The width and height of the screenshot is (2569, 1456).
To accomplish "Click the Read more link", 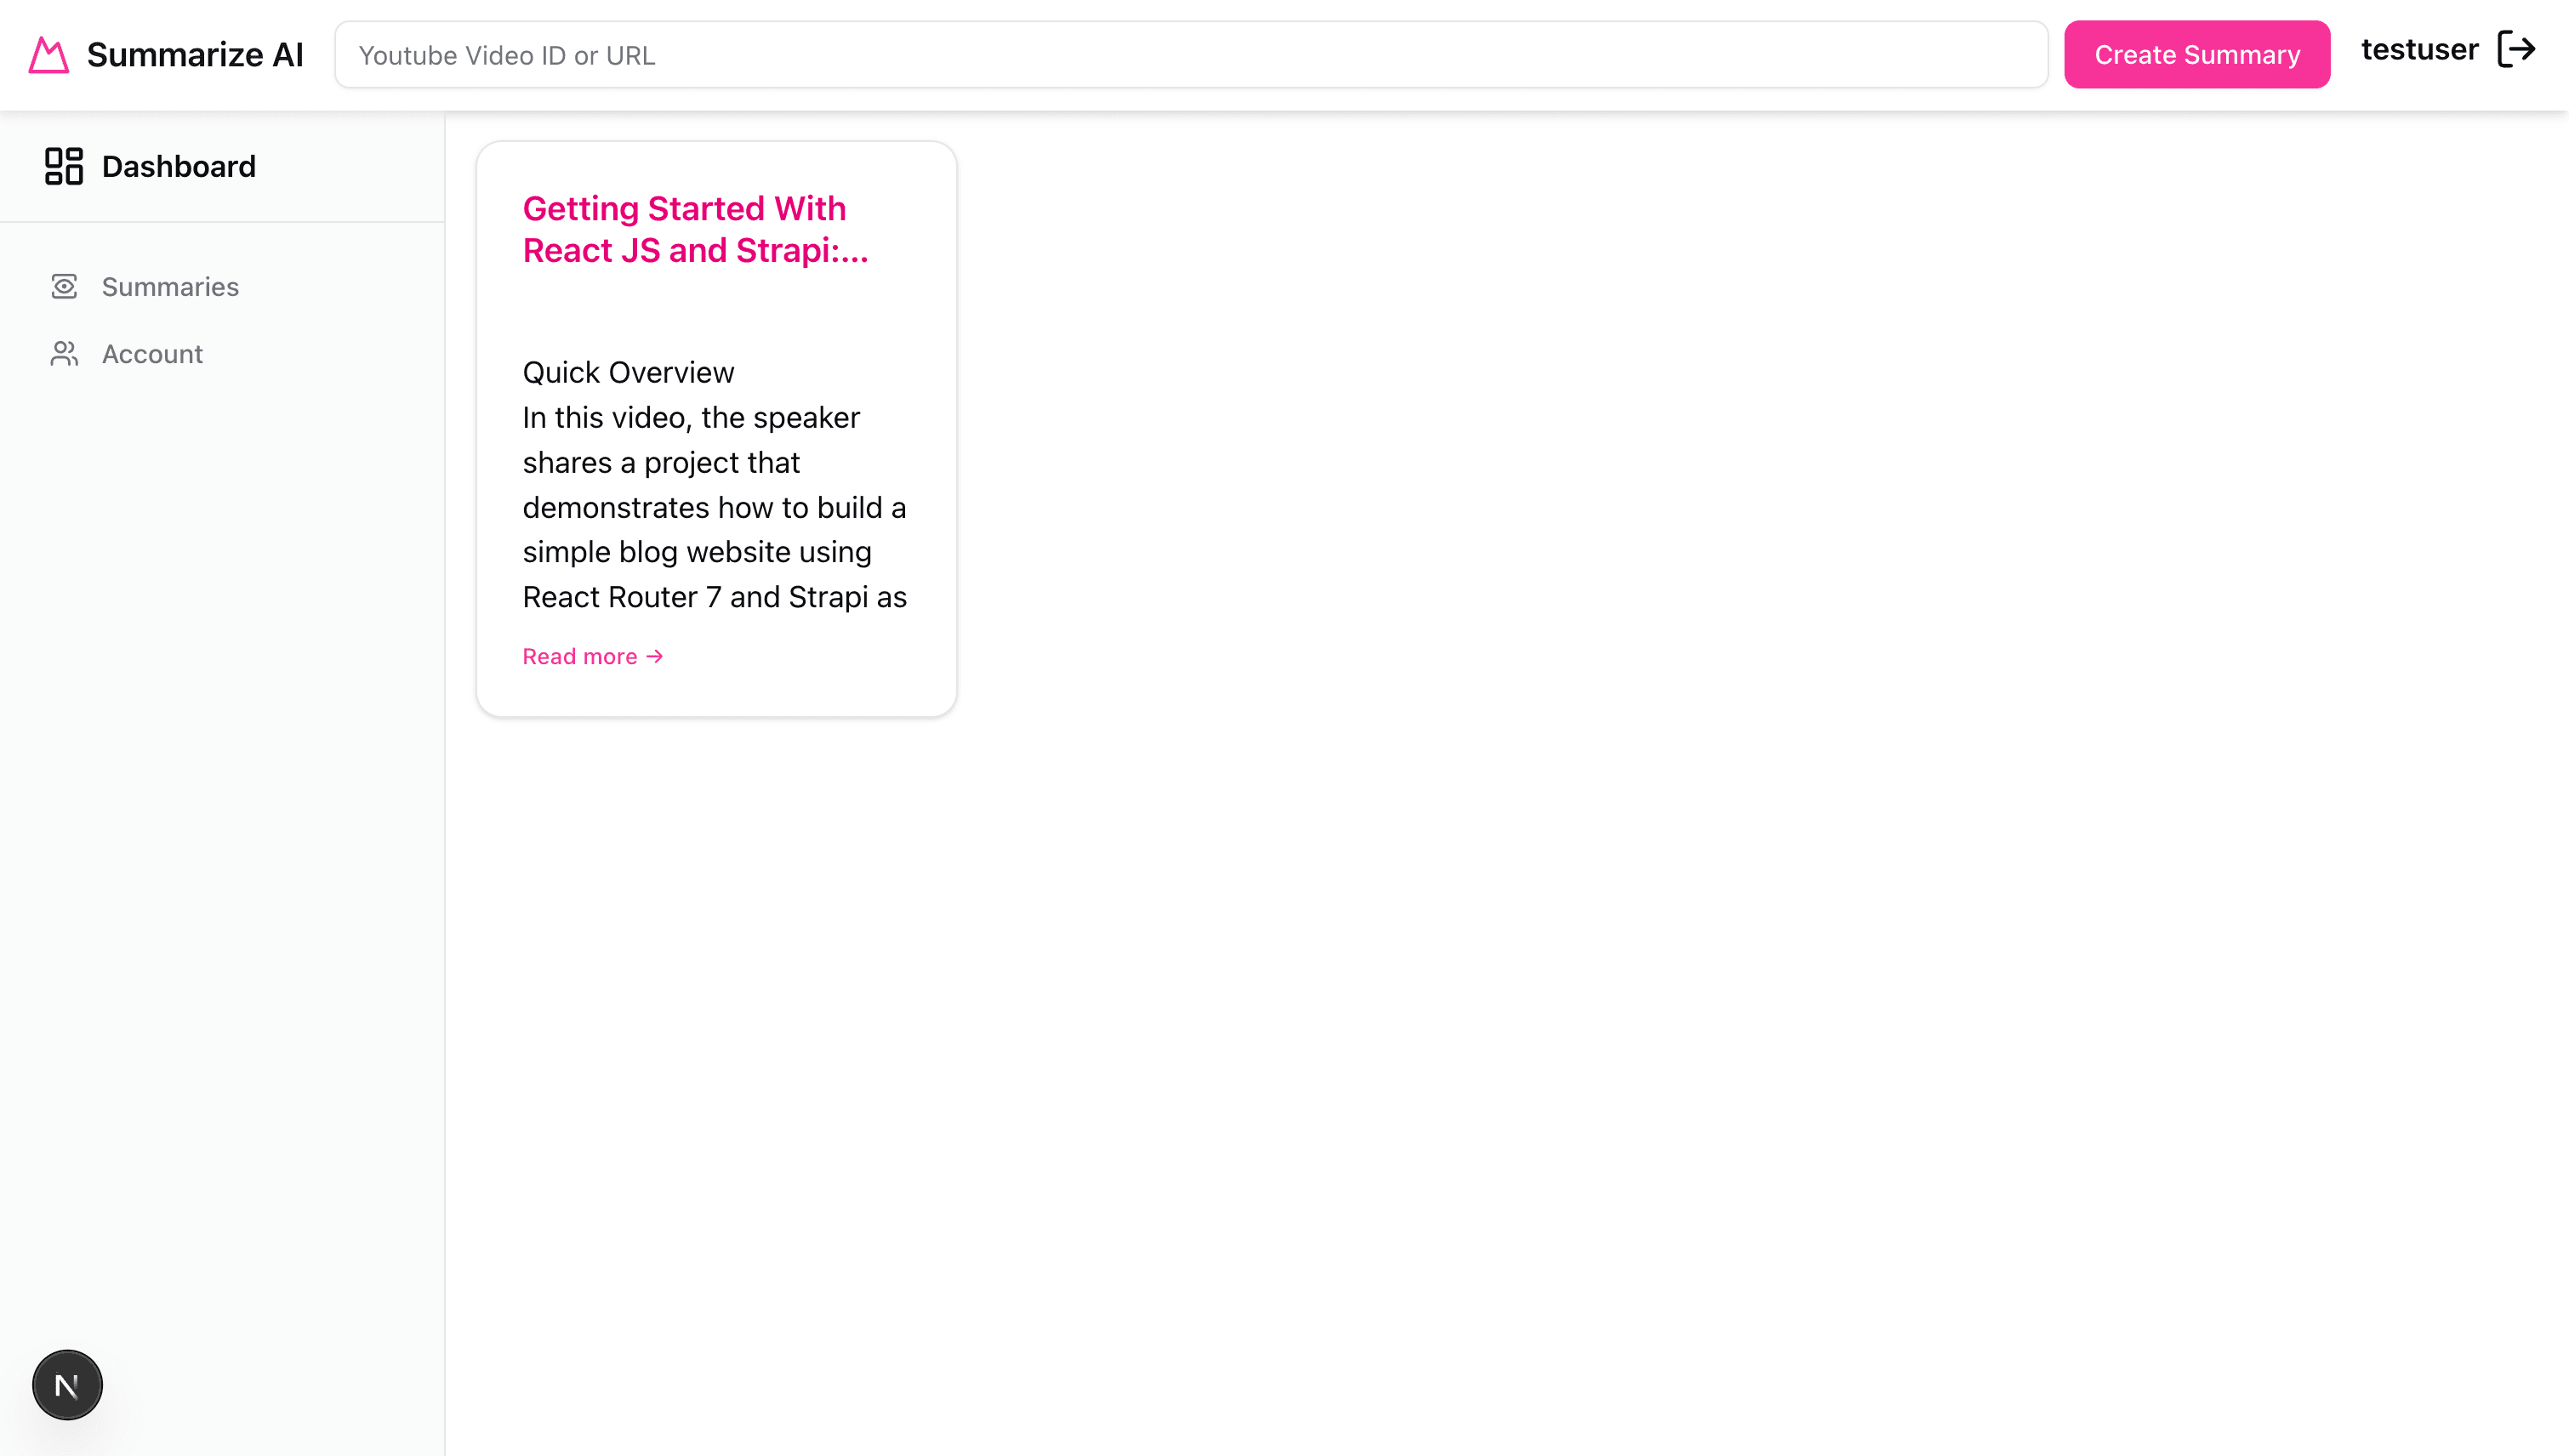I will pyautogui.click(x=593, y=657).
